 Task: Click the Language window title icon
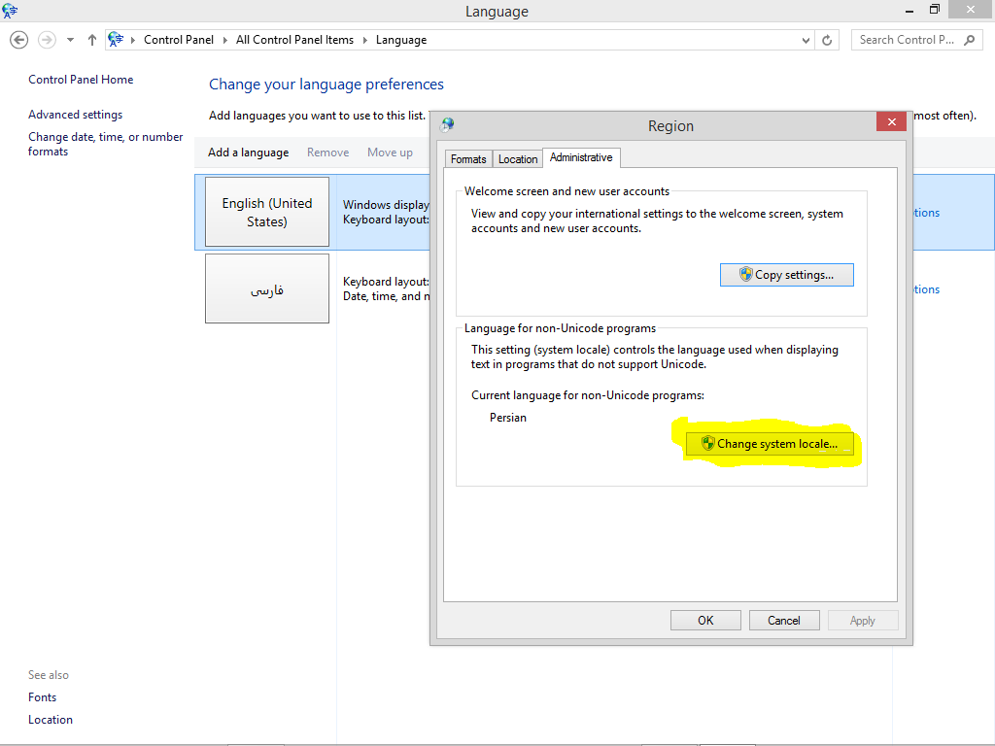coord(11,12)
